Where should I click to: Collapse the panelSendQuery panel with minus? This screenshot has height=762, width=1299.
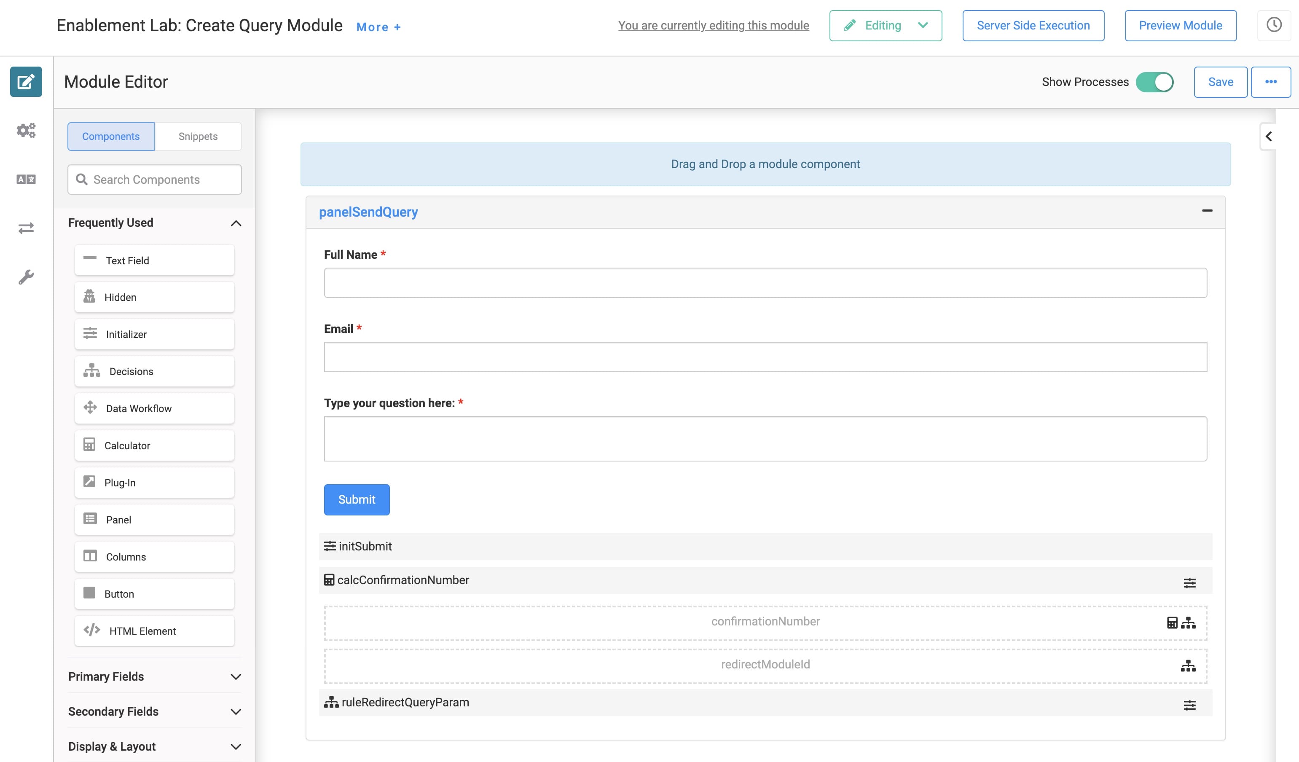pos(1207,210)
